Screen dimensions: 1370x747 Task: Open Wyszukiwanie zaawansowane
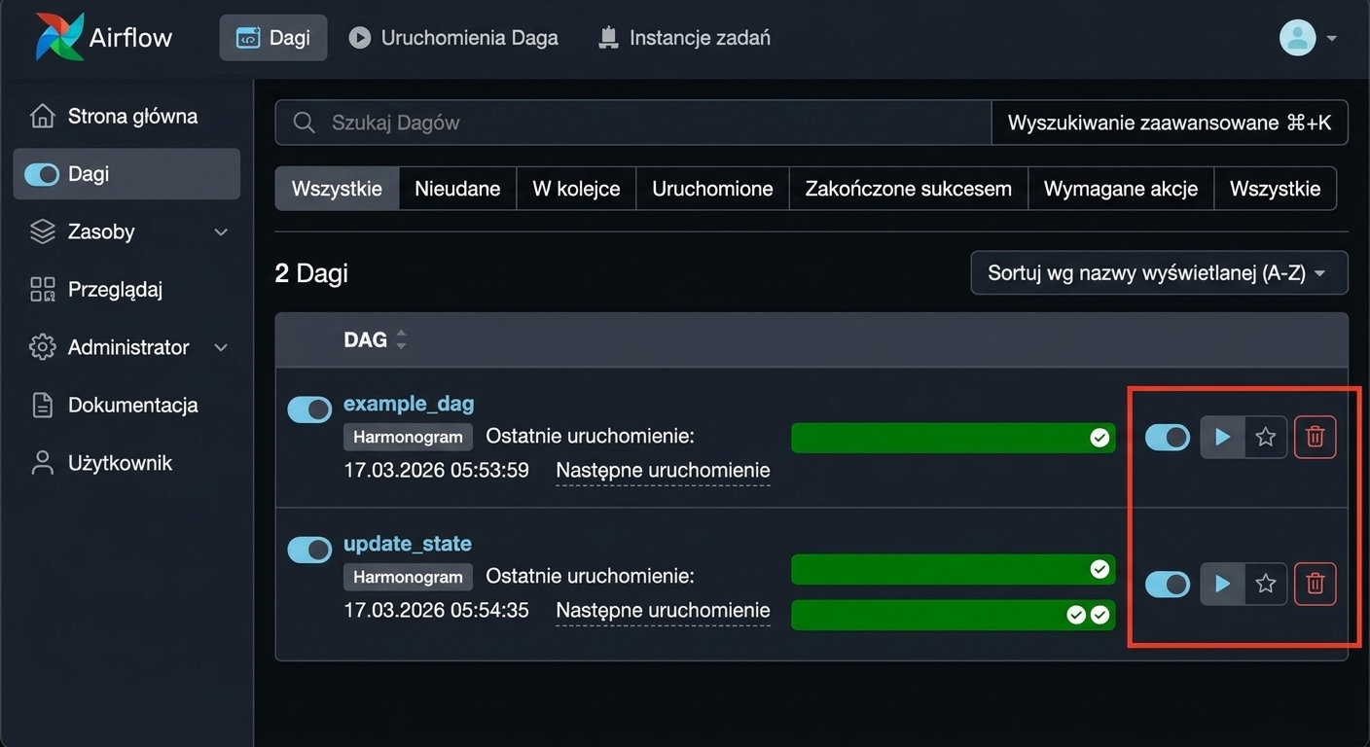pos(1170,123)
